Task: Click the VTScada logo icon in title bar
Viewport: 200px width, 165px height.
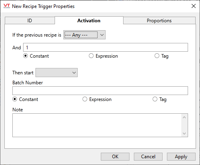Action: (7, 6)
